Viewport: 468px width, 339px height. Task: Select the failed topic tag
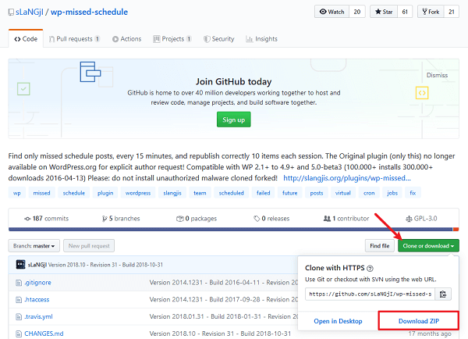tap(264, 193)
